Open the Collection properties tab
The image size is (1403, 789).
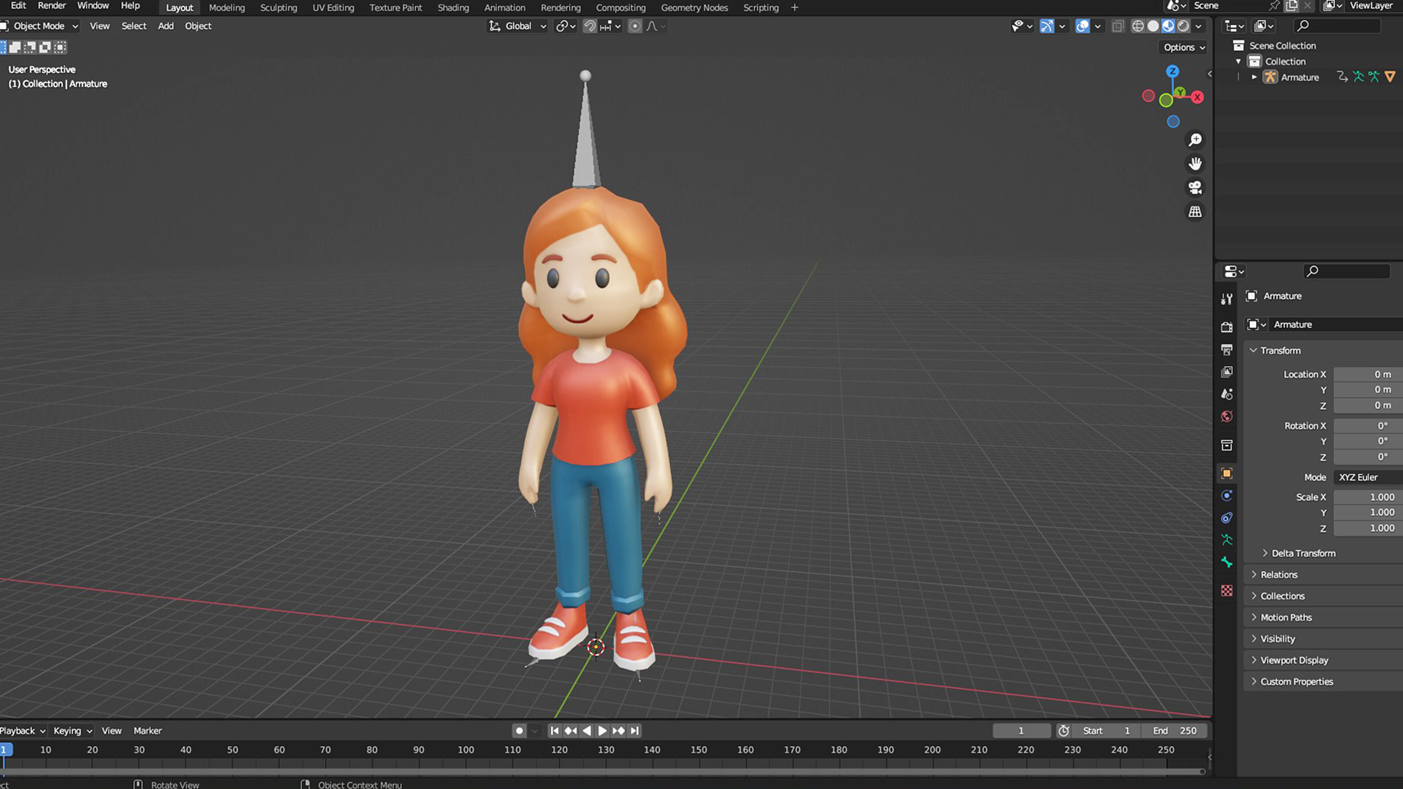tap(1227, 445)
